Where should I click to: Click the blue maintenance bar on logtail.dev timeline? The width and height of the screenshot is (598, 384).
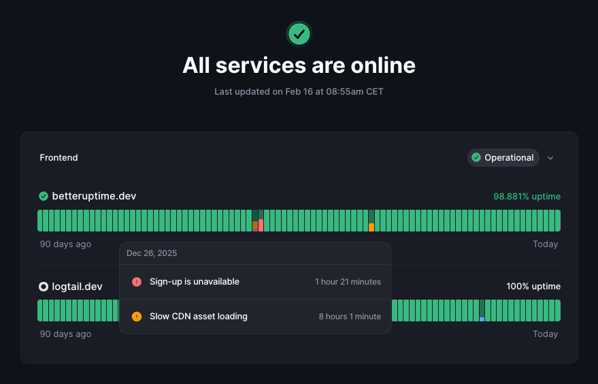click(482, 310)
